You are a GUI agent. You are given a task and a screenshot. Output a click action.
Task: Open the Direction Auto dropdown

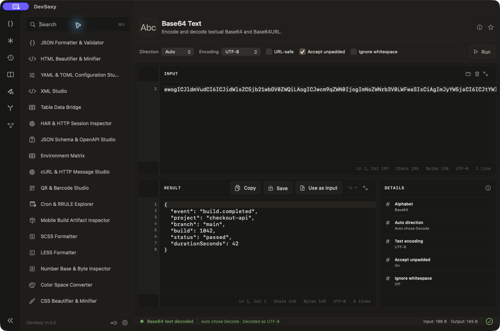(177, 52)
